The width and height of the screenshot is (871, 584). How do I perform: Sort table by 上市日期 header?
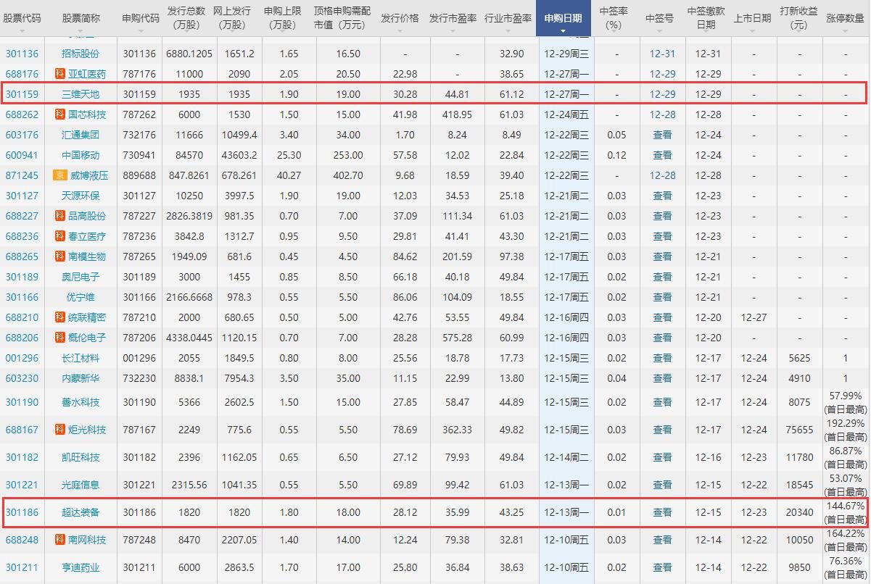click(x=754, y=18)
